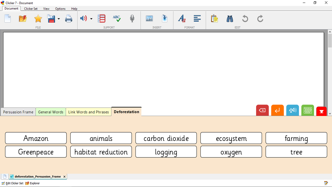Start voice recording with microphone icon
Screen dimensions: 332x187
(132, 19)
